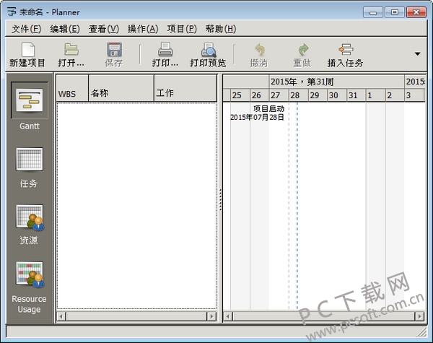This screenshot has height=343, width=433.
Task: Click the 工作 column header
Action: click(185, 88)
